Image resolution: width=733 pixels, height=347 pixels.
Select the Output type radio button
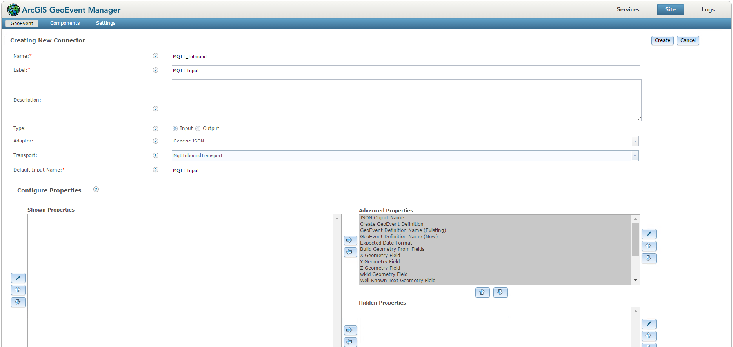(x=198, y=129)
